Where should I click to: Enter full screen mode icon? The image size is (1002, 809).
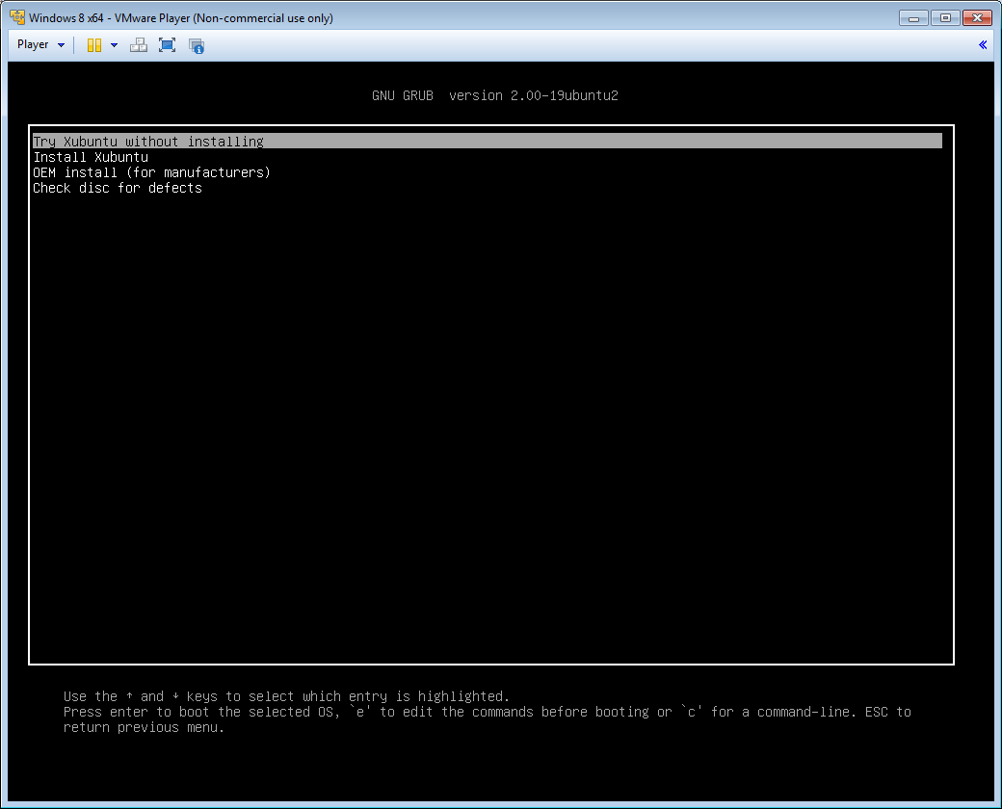(167, 44)
